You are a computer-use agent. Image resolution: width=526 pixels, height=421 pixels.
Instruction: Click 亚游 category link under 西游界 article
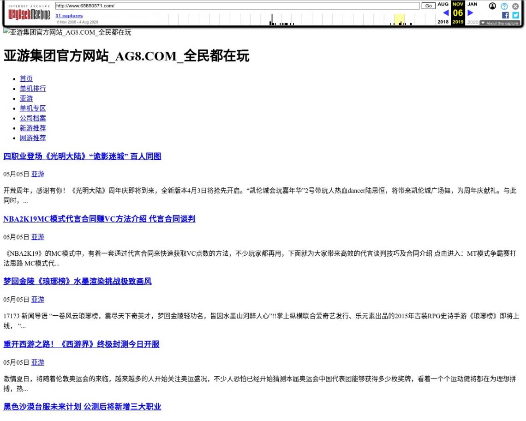coord(38,362)
